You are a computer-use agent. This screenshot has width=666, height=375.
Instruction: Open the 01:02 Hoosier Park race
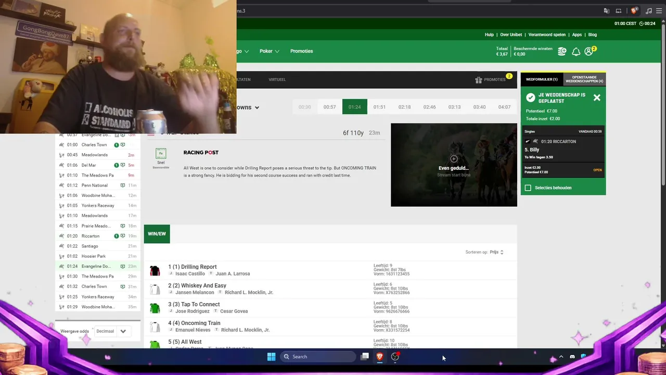(x=97, y=256)
